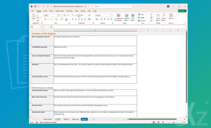
Task: Apply Percent Style to the cell
Action: point(102,19)
